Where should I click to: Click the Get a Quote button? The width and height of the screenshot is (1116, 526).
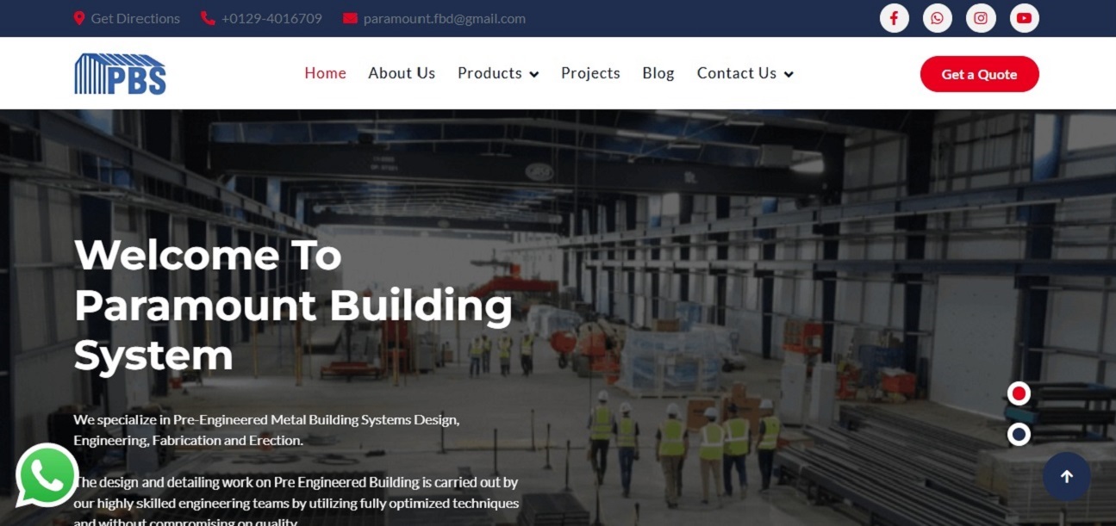[979, 74]
